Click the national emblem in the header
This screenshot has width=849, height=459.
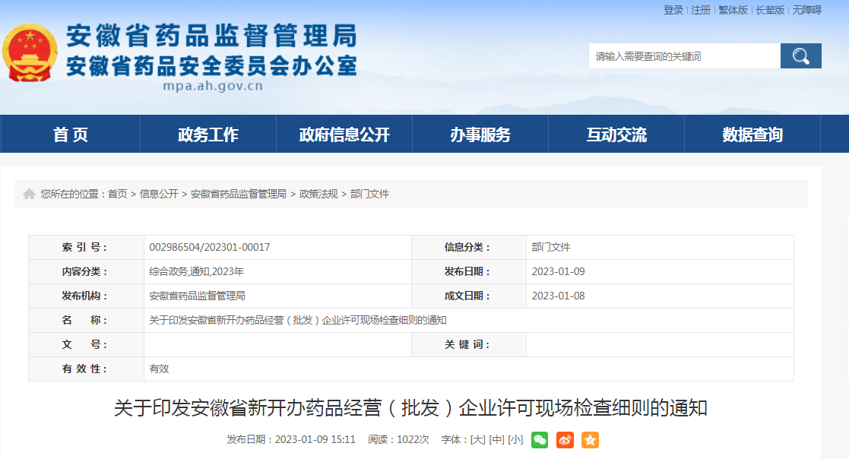(31, 52)
